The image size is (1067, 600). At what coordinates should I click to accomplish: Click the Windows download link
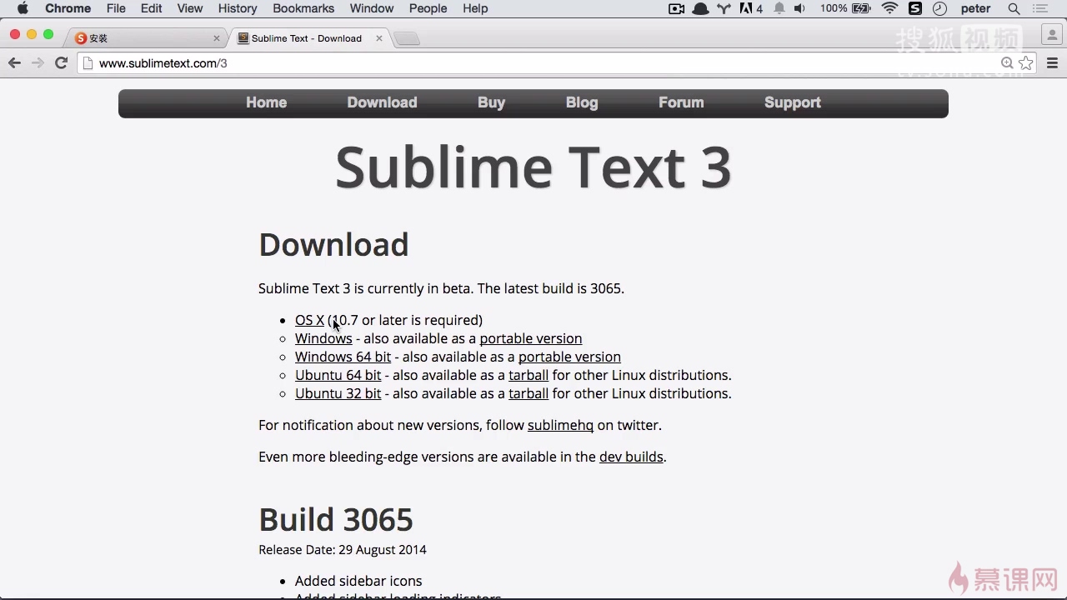tap(323, 338)
